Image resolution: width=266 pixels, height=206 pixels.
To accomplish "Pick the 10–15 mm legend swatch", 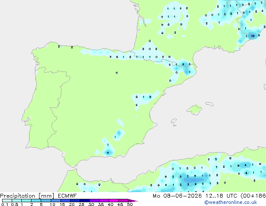I will pyautogui.click(x=55, y=201).
